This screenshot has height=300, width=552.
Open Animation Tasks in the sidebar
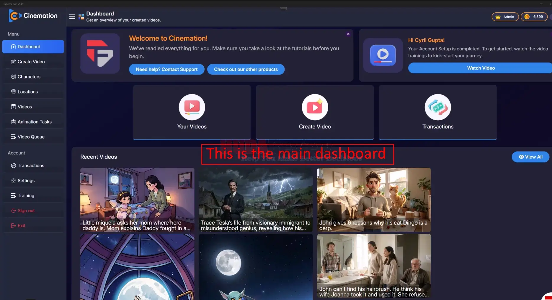(x=33, y=122)
